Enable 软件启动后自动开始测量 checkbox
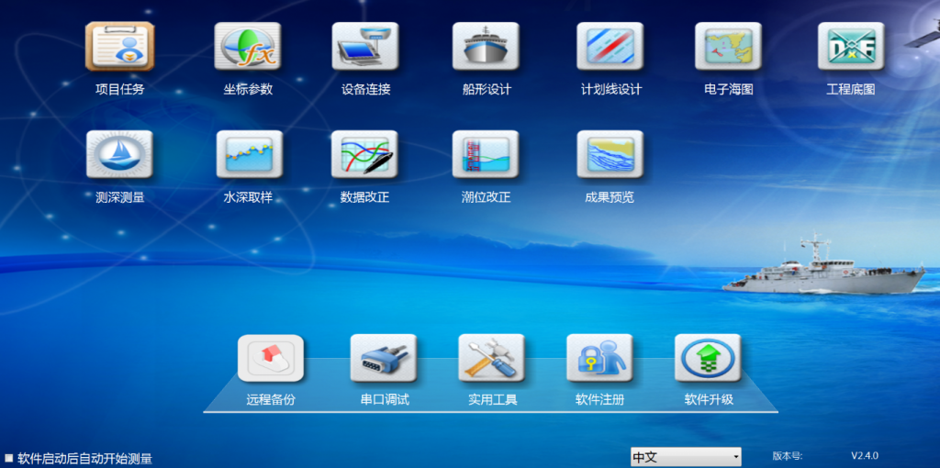Viewport: 940px width, 468px height. (9, 458)
